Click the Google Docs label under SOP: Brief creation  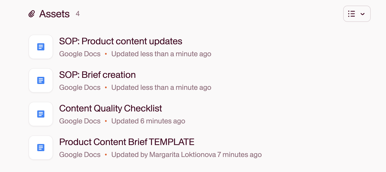(80, 88)
